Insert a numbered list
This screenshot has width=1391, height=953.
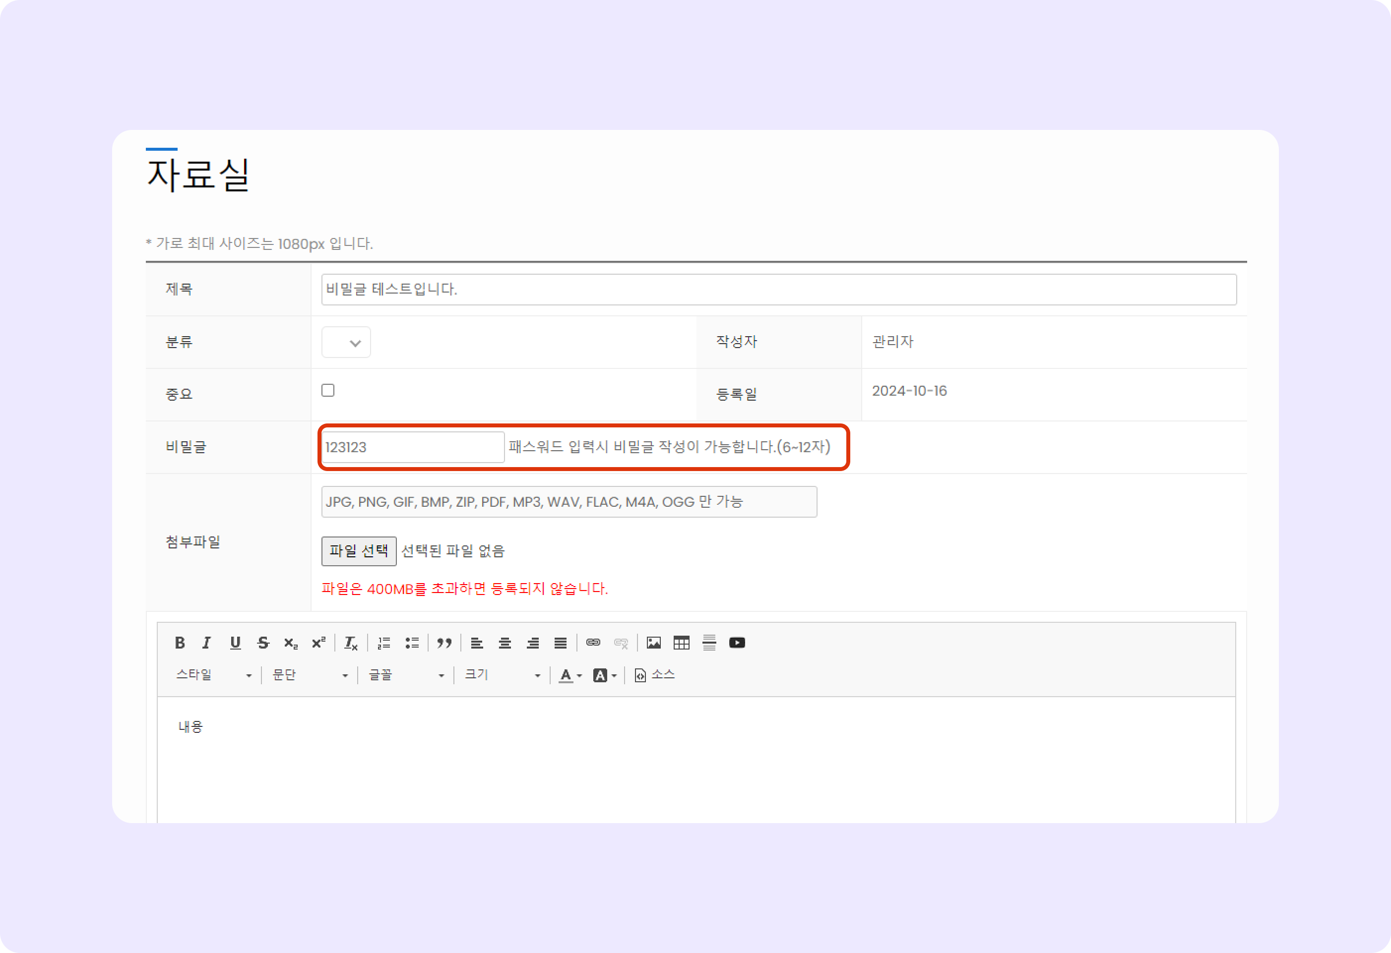pos(383,643)
